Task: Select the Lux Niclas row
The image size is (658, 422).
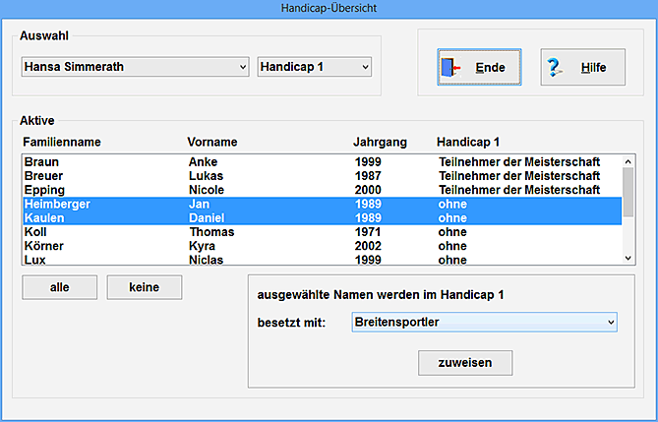Action: pyautogui.click(x=321, y=260)
